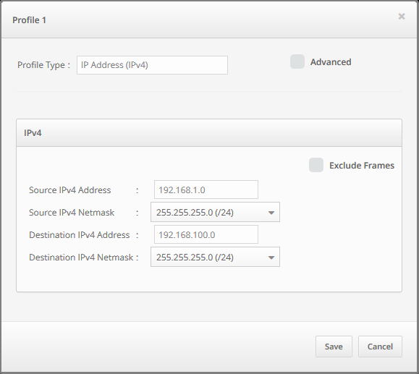Viewport: 419px width, 374px height.
Task: Click the Profile 1 title bar
Action: (209, 20)
